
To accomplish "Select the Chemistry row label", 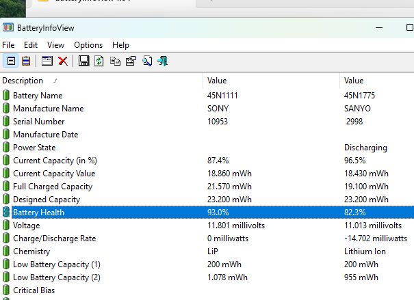I will pos(31,251).
